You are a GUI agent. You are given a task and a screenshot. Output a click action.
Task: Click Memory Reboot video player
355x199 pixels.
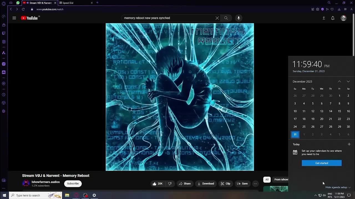[180, 97]
